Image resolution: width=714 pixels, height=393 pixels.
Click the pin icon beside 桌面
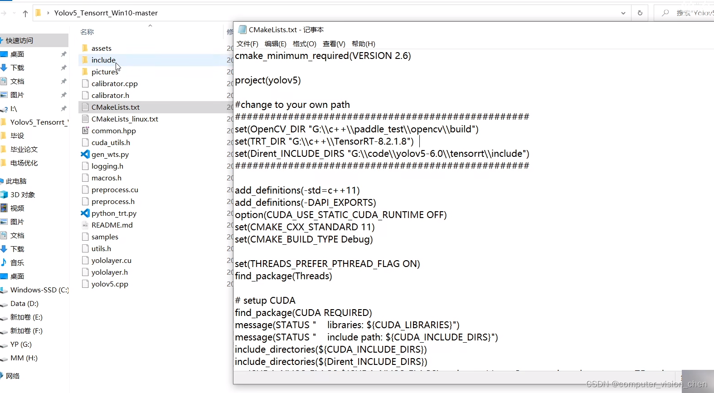pyautogui.click(x=63, y=54)
